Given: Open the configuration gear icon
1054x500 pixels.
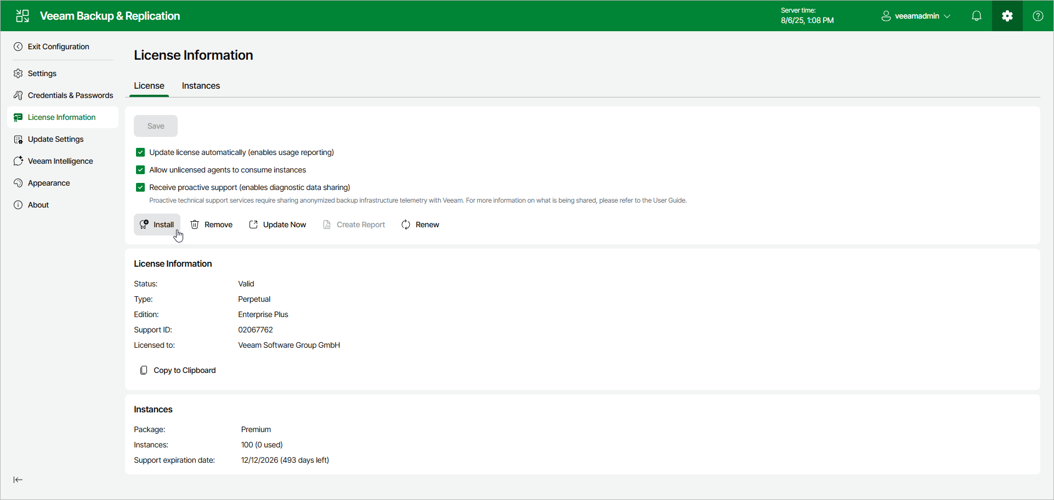Looking at the screenshot, I should (1007, 16).
